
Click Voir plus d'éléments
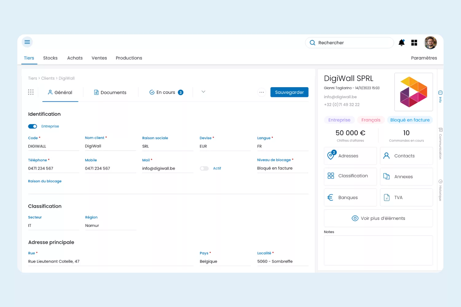coord(378,218)
